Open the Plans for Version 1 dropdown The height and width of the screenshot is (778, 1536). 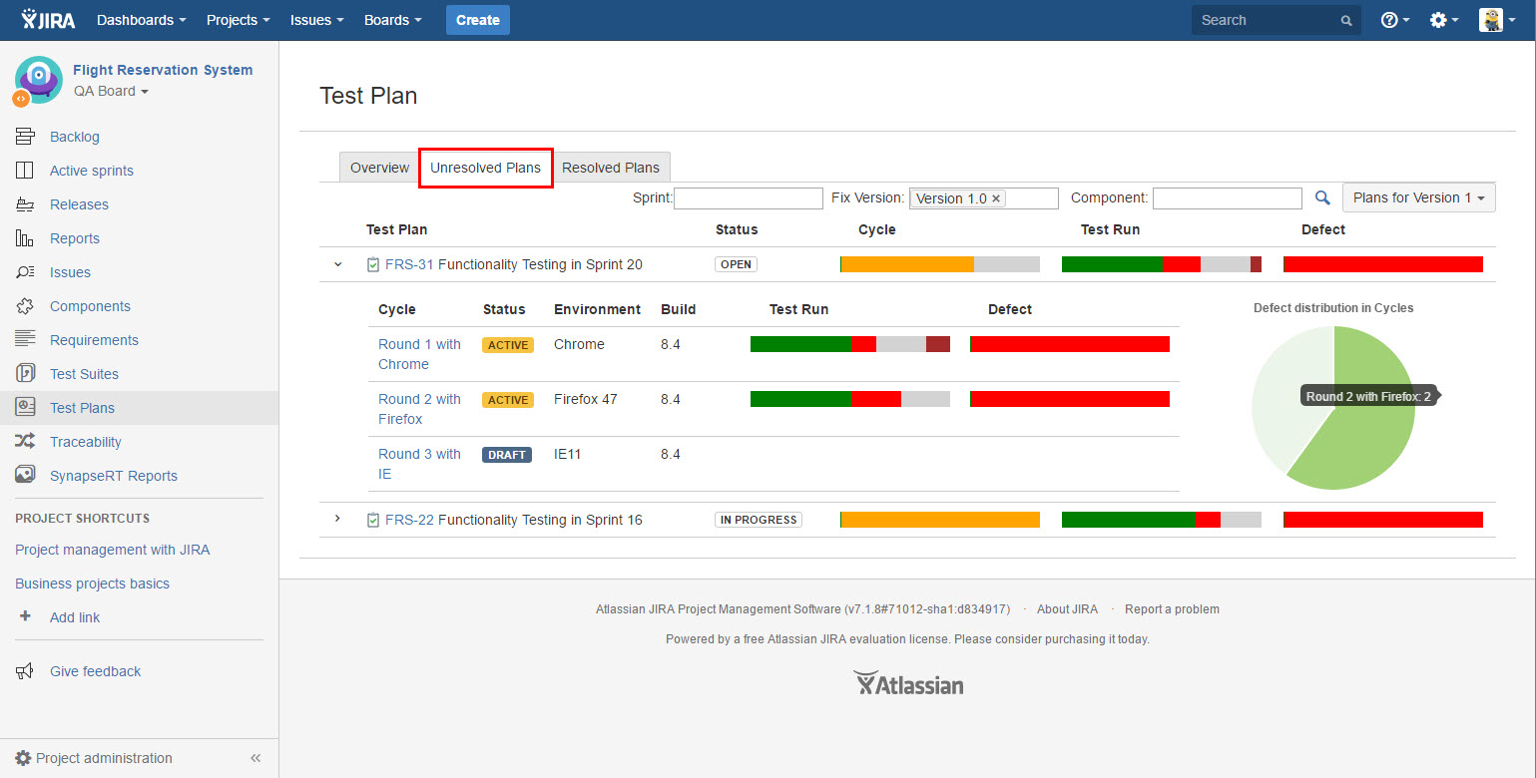tap(1419, 197)
